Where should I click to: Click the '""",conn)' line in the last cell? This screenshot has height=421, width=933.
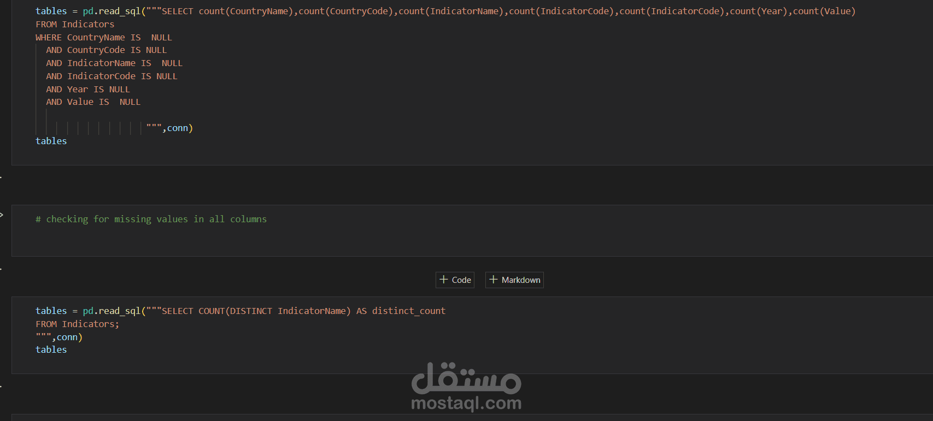(59, 337)
